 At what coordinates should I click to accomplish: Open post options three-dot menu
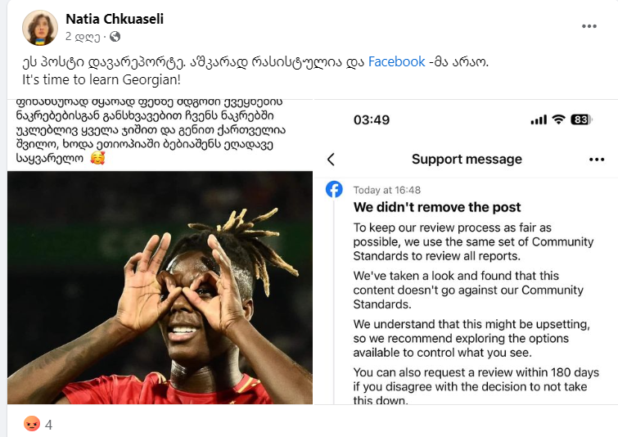pos(589,26)
